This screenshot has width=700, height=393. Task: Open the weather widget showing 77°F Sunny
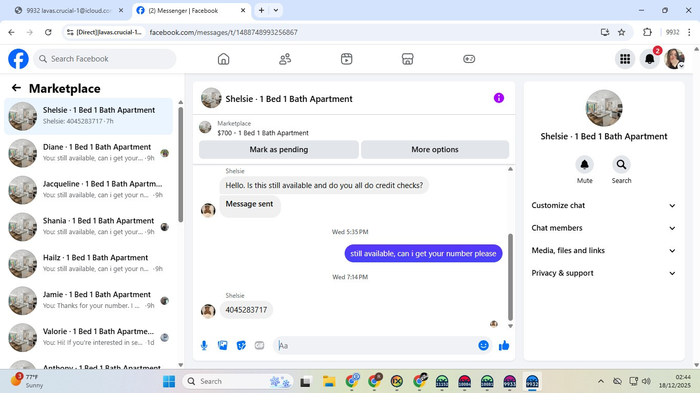pyautogui.click(x=28, y=381)
